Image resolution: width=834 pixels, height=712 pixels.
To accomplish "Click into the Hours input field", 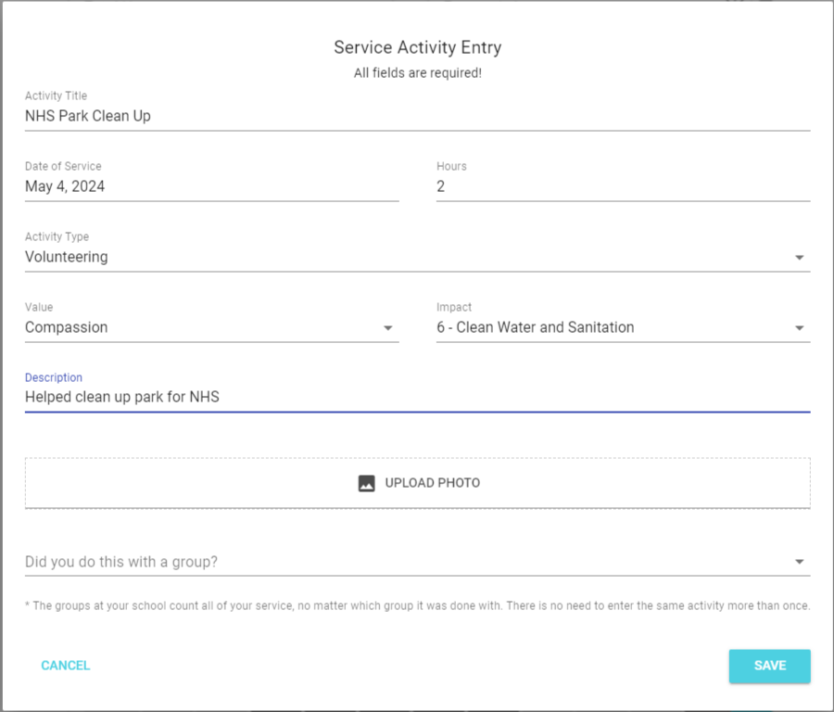I will pos(623,186).
